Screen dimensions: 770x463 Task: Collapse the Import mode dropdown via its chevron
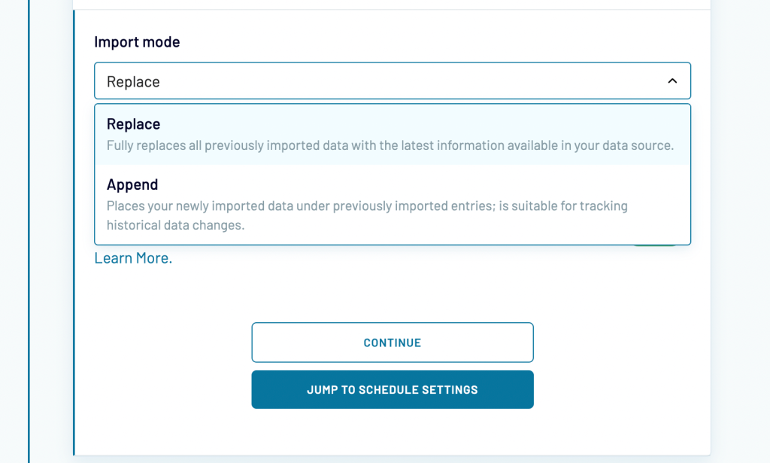[673, 81]
